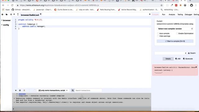Click the person/upload icon in file explorer toolbar
Viewport: 199px width, 112px height.
[18, 14]
